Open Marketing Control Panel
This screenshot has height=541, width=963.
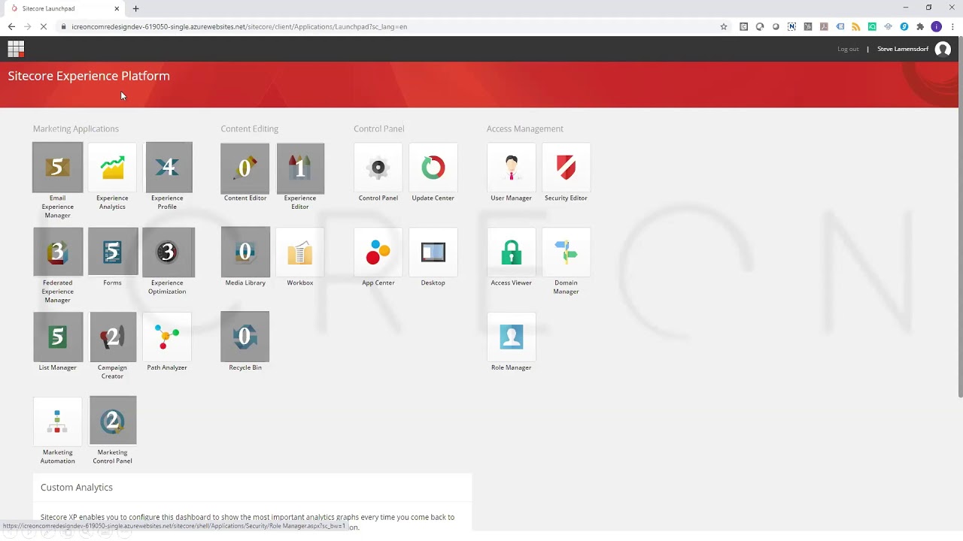coord(112,422)
